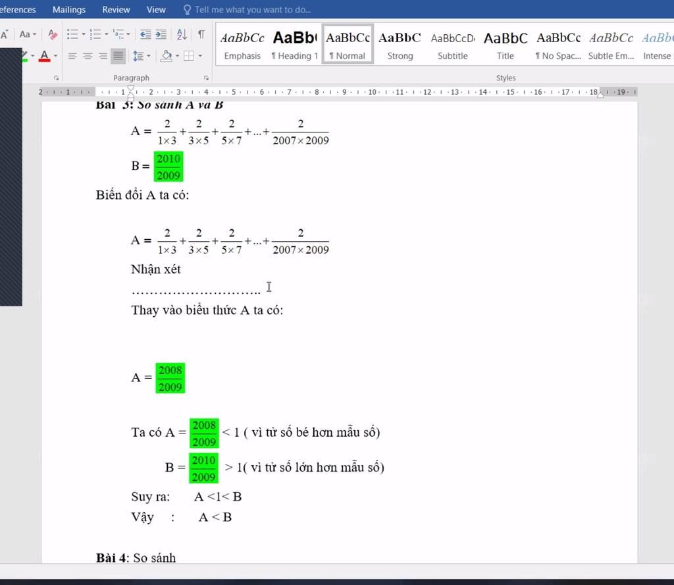
Task: Expand the Change Case dropdown arrow
Action: coord(34,34)
